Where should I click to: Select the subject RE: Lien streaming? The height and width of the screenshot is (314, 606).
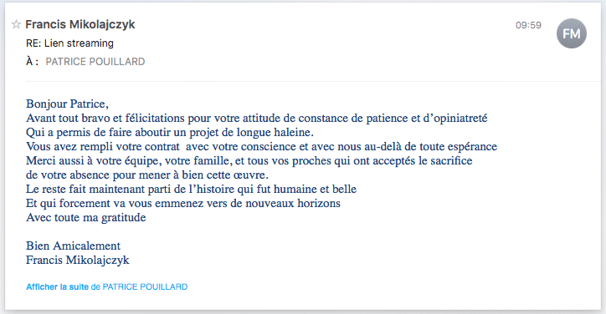pyautogui.click(x=69, y=43)
